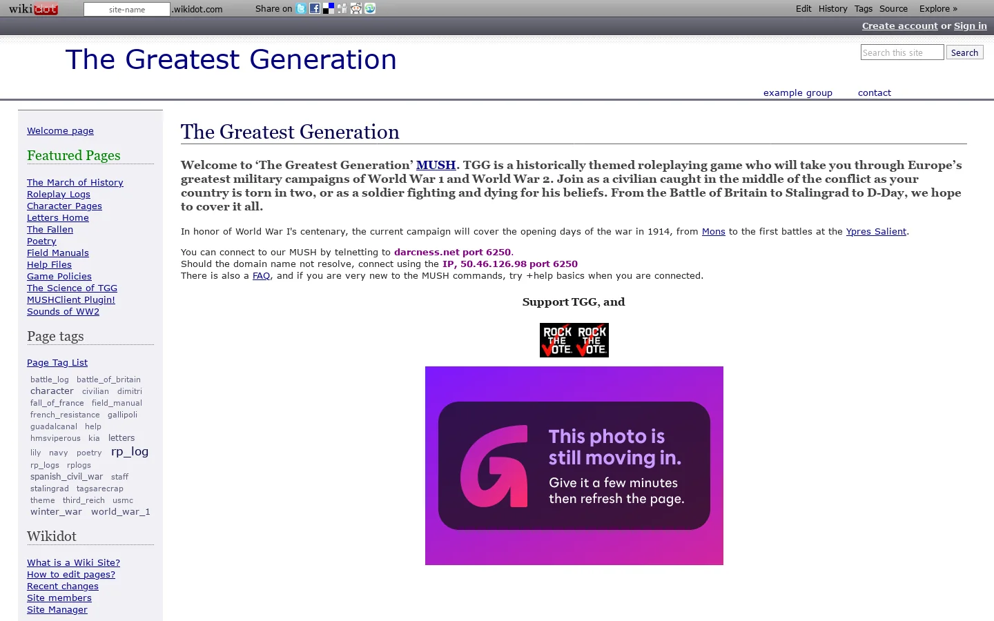Viewport: 994px width, 621px height.
Task: Open page History in top bar
Action: (x=832, y=9)
